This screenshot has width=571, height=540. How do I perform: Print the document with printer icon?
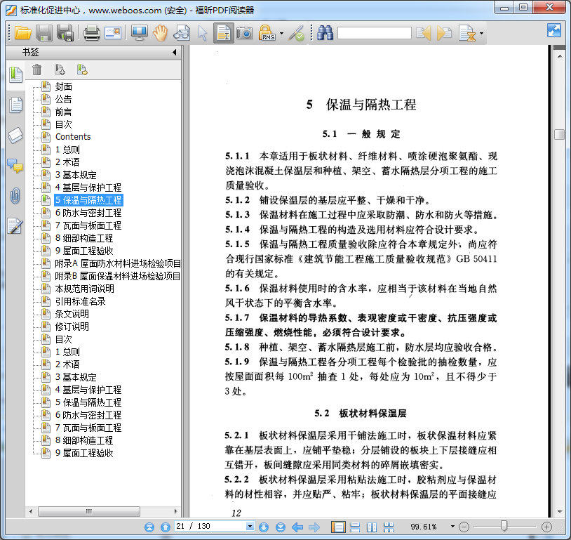(x=91, y=33)
